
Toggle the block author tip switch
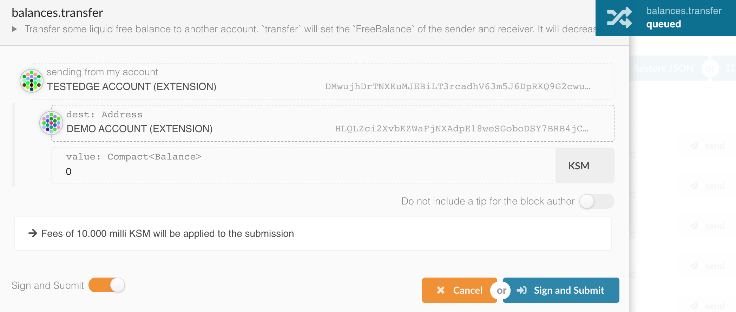[x=596, y=201]
